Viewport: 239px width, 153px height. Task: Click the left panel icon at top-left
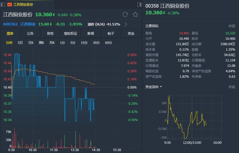pyautogui.click(x=3, y=5)
